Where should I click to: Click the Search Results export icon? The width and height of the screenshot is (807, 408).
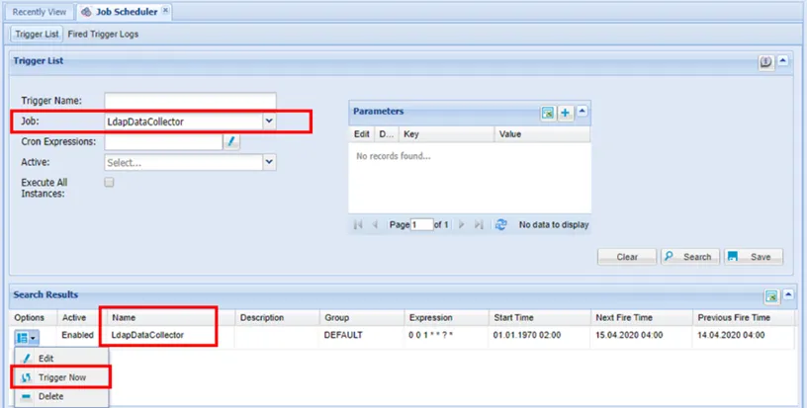pyautogui.click(x=771, y=296)
